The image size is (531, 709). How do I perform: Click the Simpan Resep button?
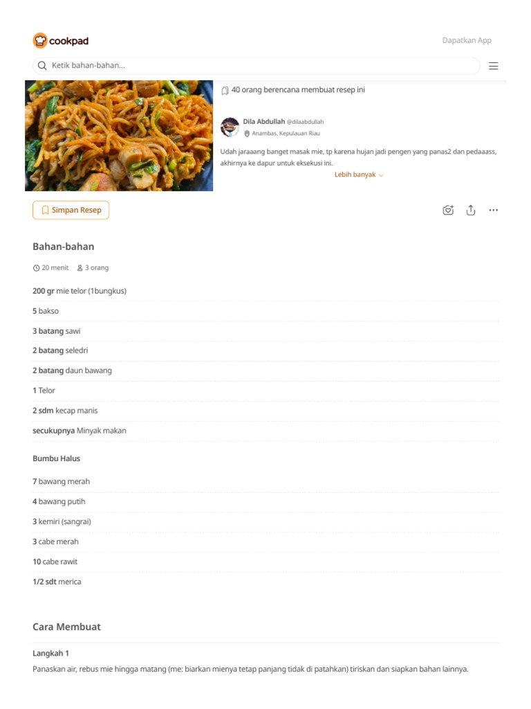click(71, 210)
